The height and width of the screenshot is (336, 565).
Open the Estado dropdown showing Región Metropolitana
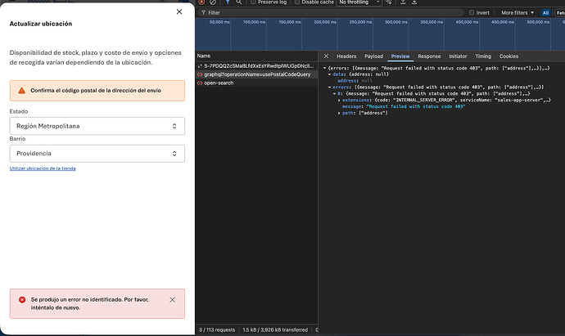(x=97, y=126)
